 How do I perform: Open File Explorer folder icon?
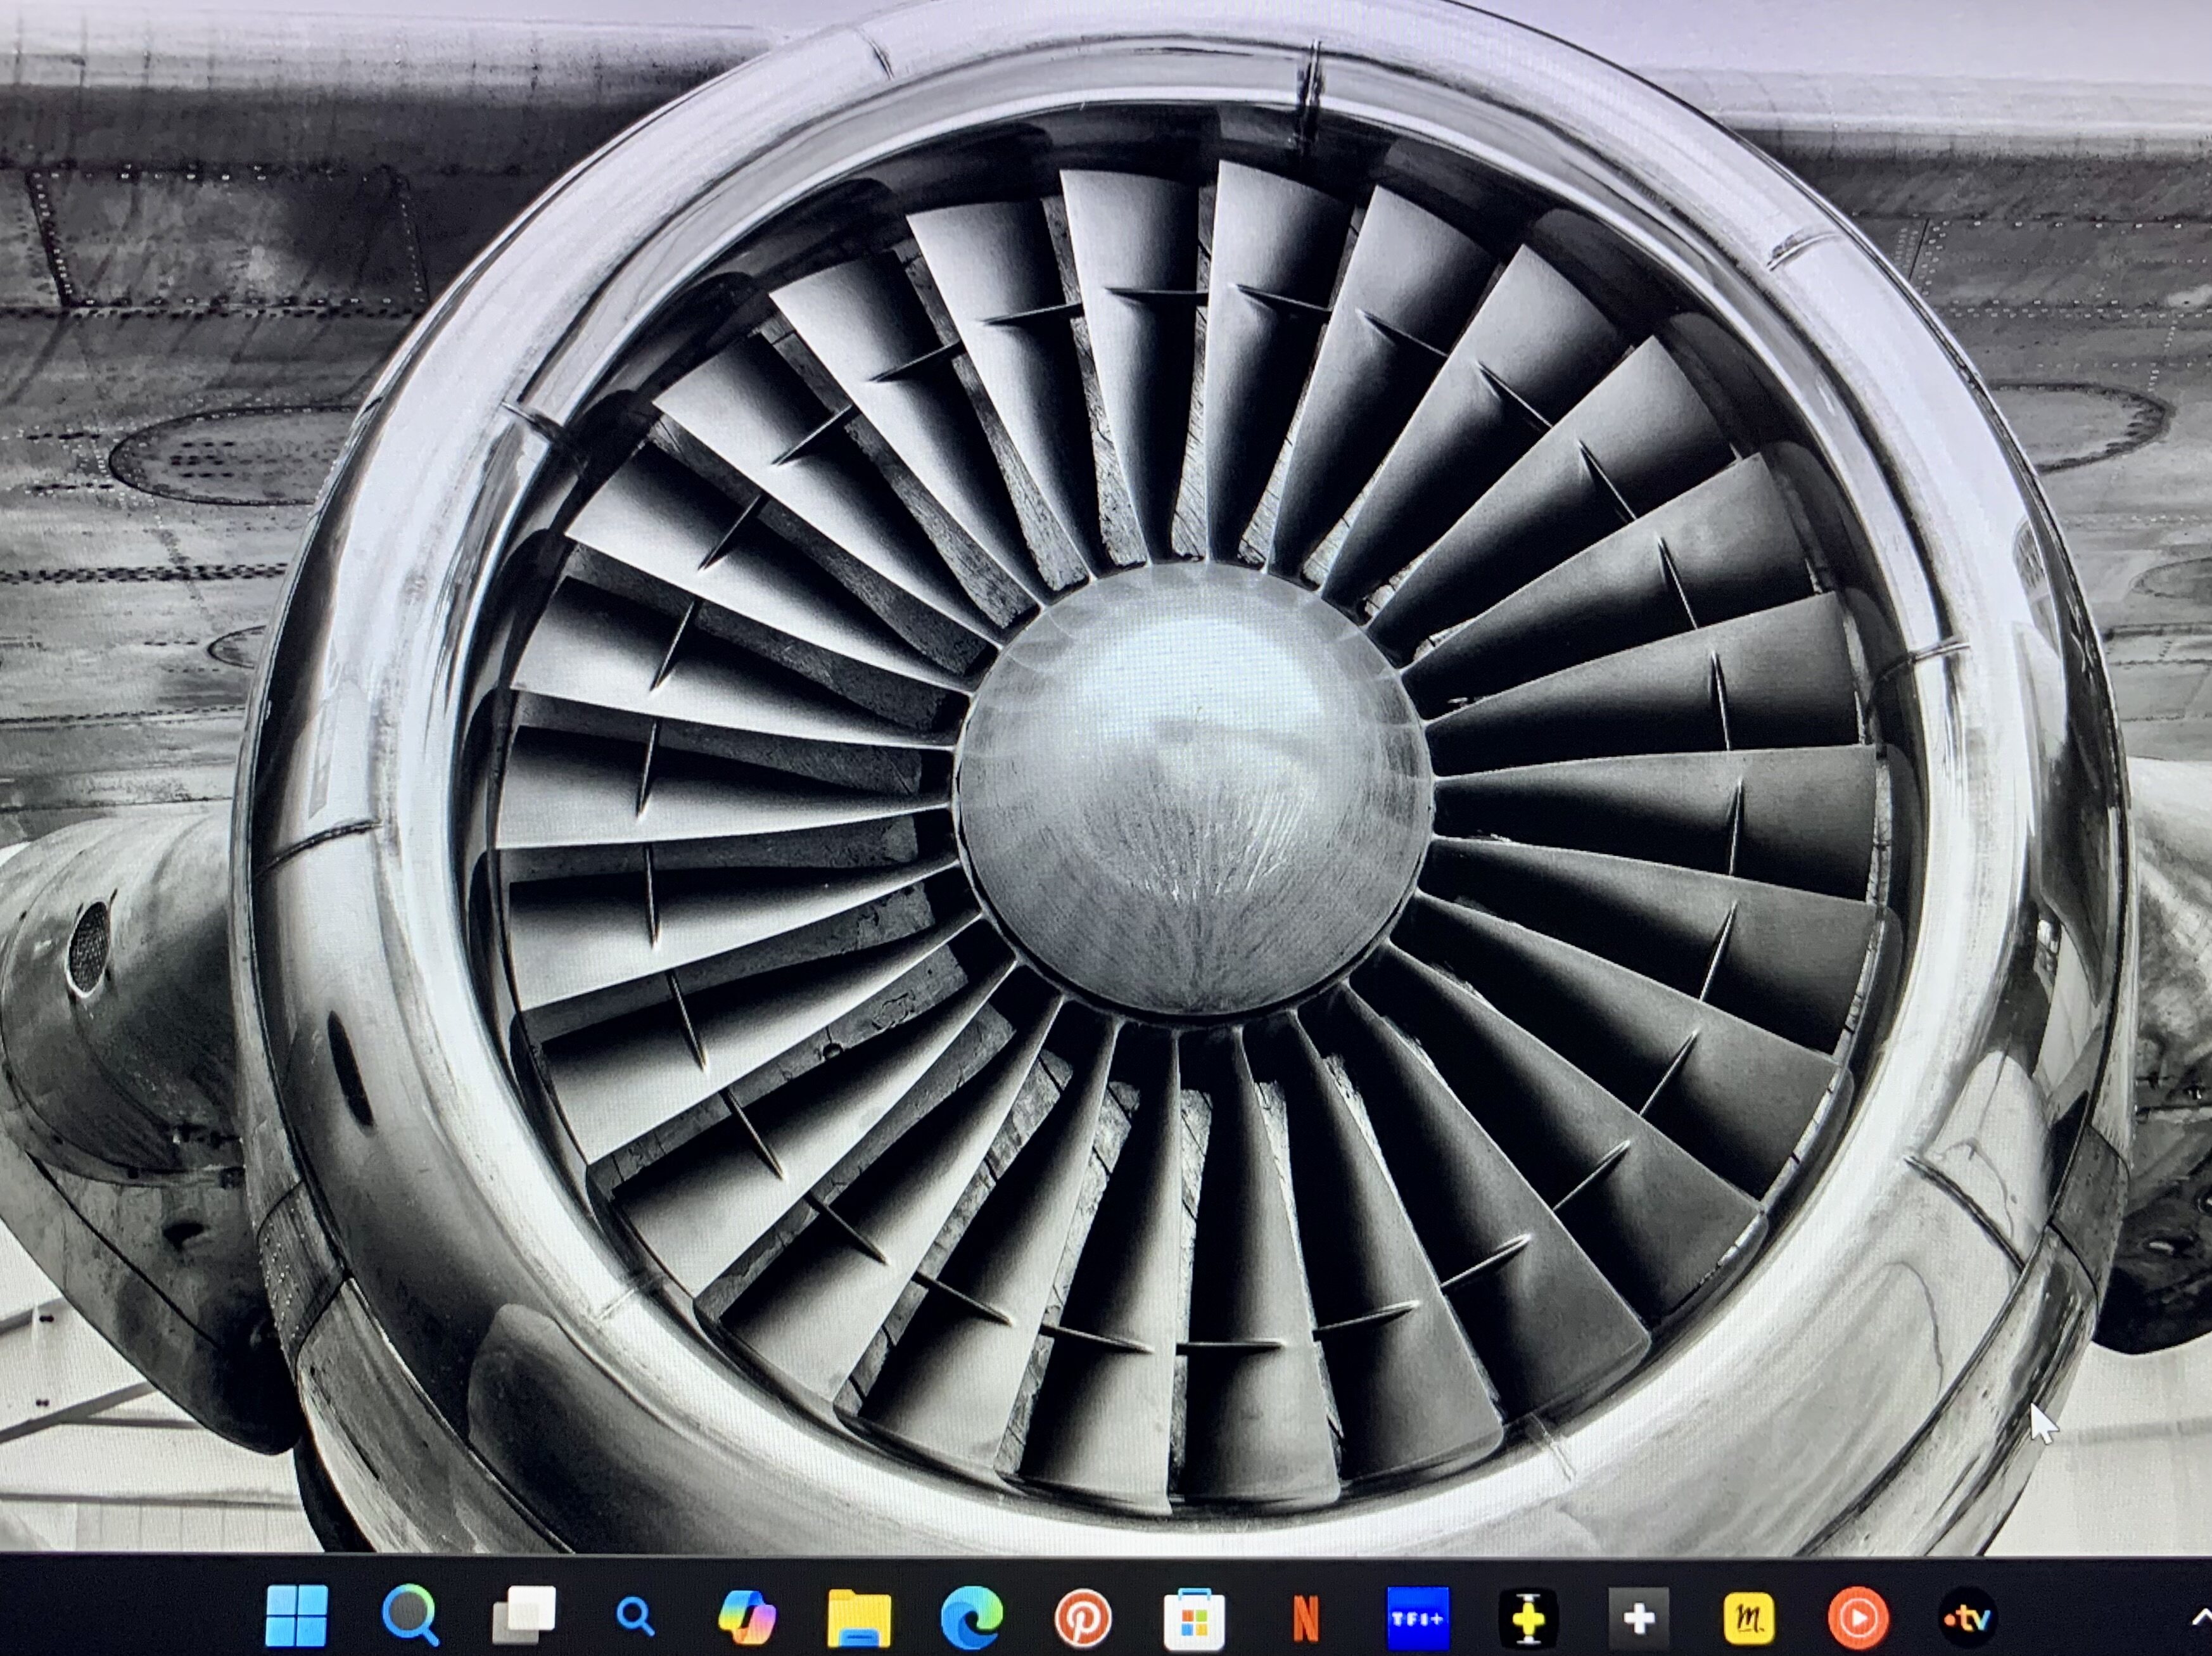coord(859,1616)
